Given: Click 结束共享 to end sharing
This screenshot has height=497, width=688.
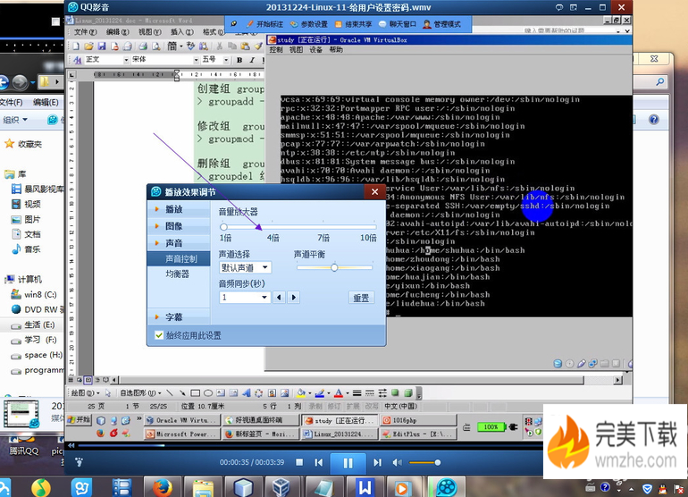Looking at the screenshot, I should (x=353, y=24).
